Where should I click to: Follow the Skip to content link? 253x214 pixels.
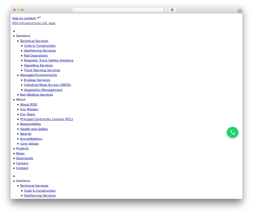pos(24,18)
